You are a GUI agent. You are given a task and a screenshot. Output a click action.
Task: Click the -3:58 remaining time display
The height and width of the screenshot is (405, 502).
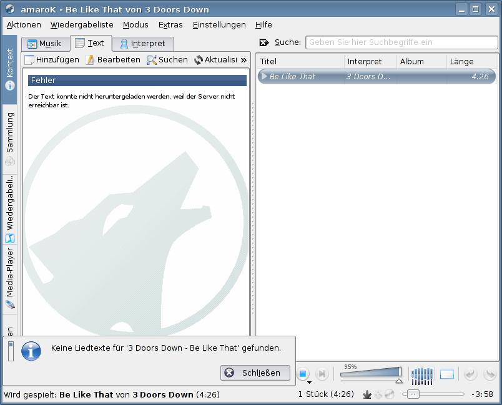coord(483,394)
